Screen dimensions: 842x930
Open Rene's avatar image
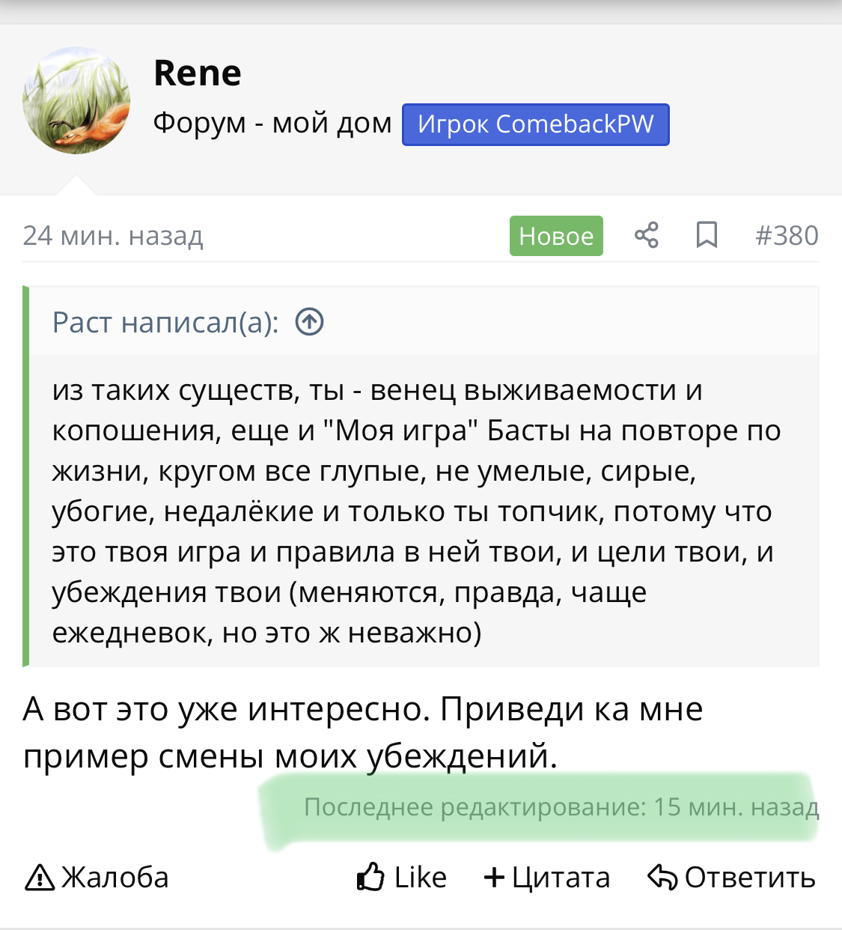tap(76, 100)
